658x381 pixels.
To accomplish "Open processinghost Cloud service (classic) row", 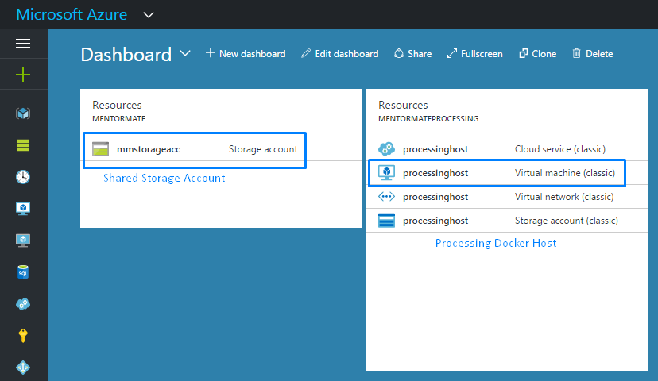I will pos(507,148).
